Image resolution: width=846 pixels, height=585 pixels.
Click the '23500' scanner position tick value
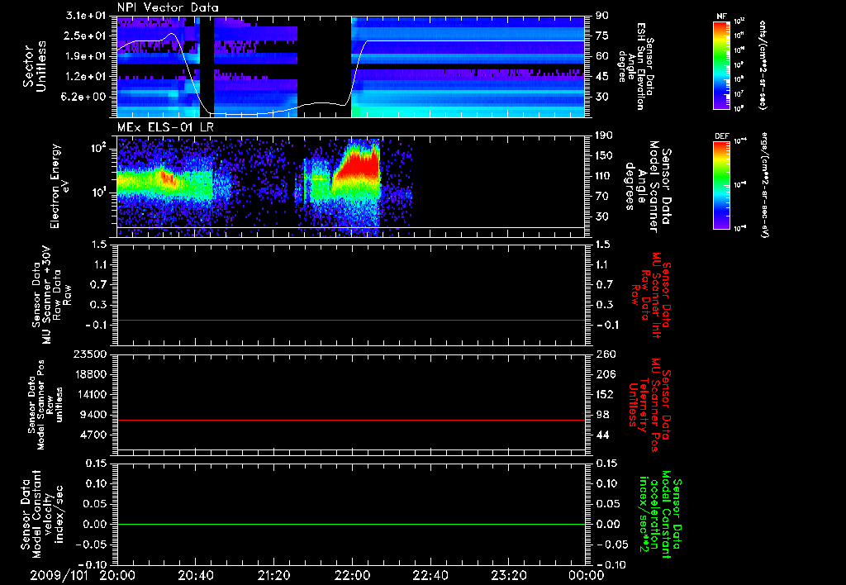91,354
